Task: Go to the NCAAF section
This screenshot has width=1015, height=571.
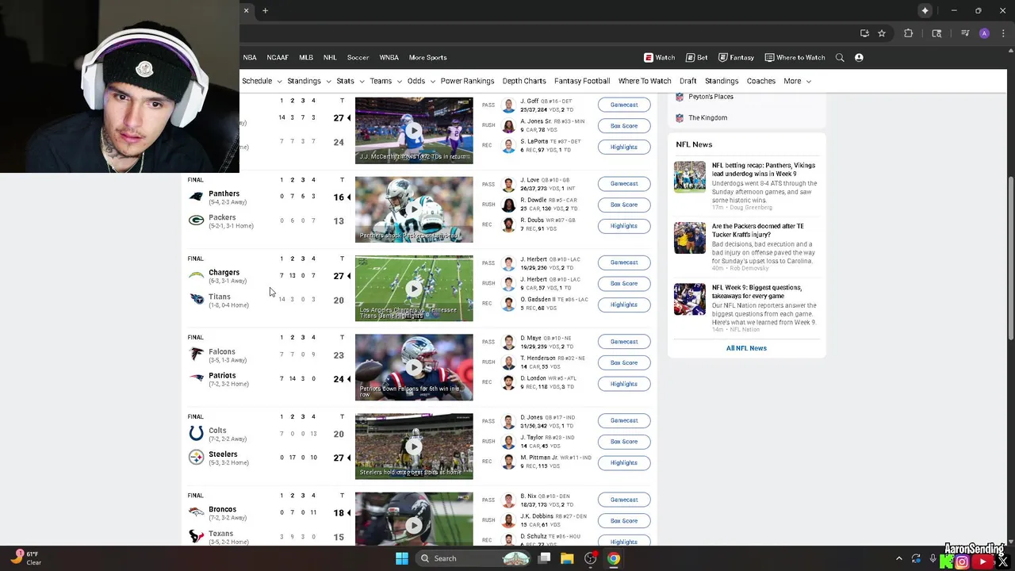Action: click(x=278, y=57)
